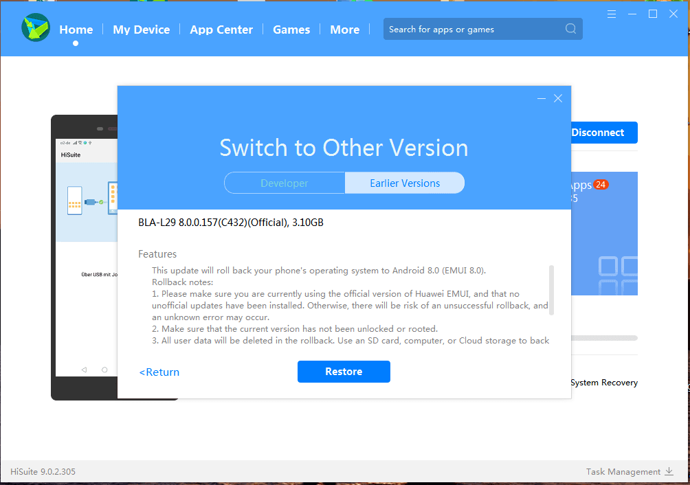This screenshot has height=485, width=690.
Task: Close the HiSuite main window
Action: 674,14
